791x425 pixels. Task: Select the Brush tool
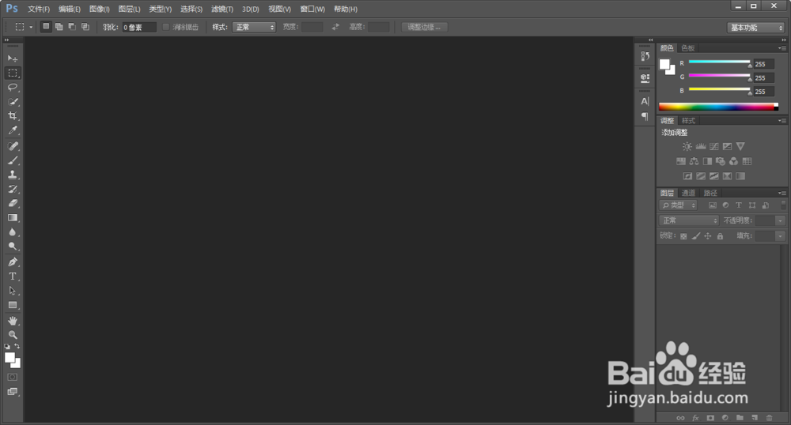point(13,160)
